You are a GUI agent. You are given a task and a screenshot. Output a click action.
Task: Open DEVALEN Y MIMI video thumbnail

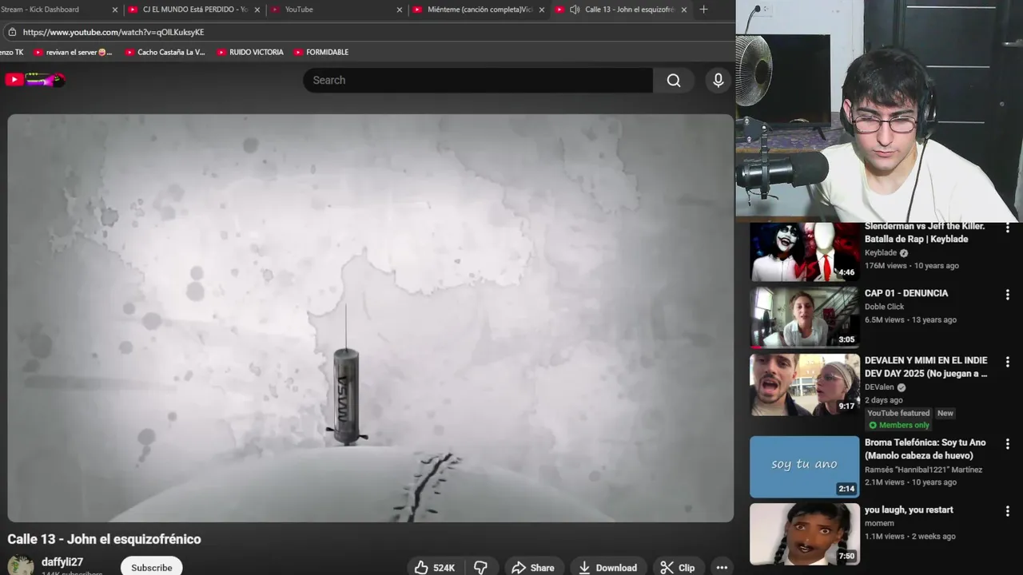pos(805,384)
